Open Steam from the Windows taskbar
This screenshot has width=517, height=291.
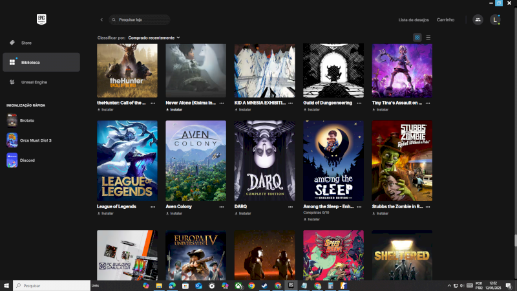coord(264,285)
